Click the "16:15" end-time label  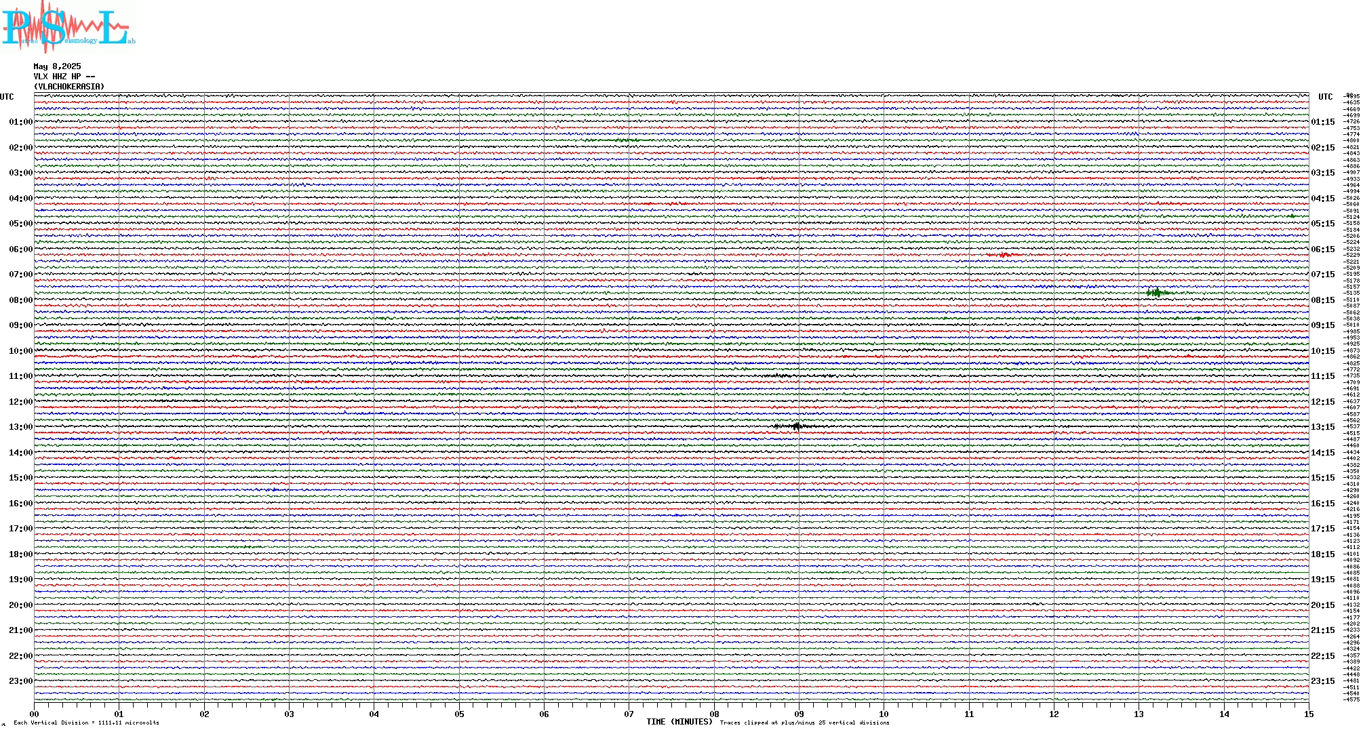[1323, 504]
